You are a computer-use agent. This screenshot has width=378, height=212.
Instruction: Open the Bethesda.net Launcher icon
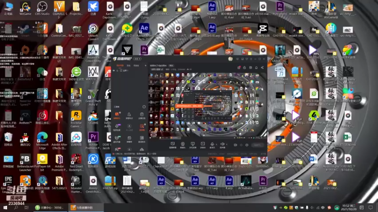26,163
